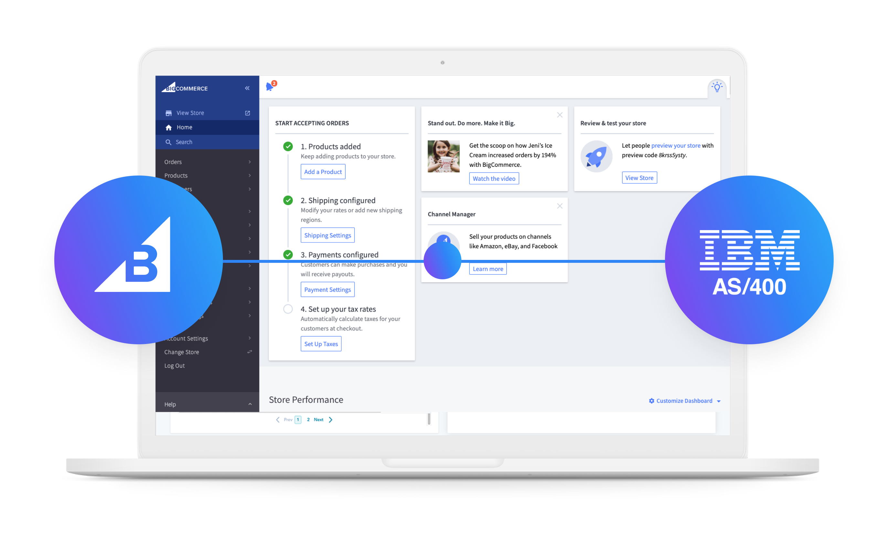
Task: Click Products added green checkmark
Action: tap(288, 146)
